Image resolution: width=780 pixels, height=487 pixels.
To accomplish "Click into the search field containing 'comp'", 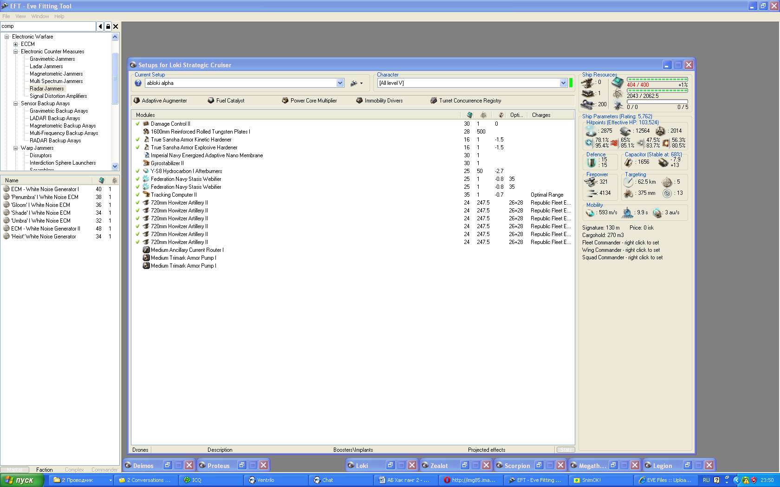I will [48, 26].
